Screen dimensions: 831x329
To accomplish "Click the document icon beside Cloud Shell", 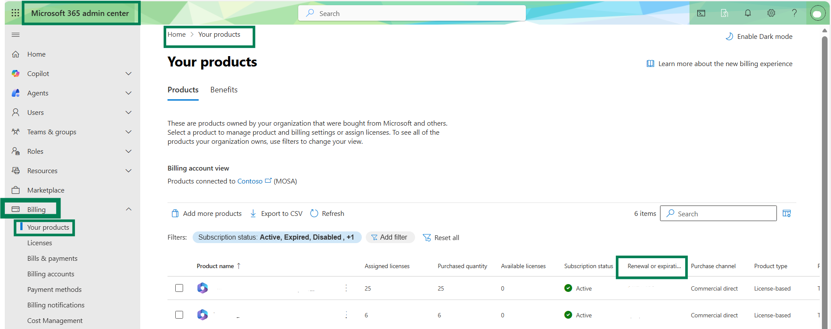I will (725, 13).
